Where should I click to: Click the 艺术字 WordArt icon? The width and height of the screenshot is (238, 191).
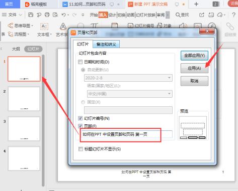coord(63,27)
